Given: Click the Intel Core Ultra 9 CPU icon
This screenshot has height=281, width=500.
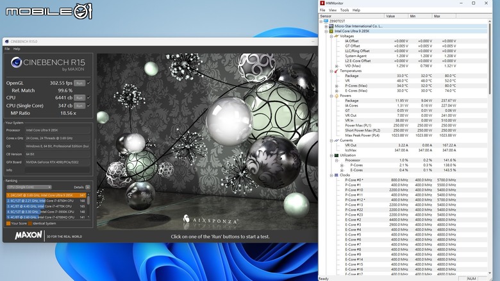Looking at the screenshot, I should (331, 31).
